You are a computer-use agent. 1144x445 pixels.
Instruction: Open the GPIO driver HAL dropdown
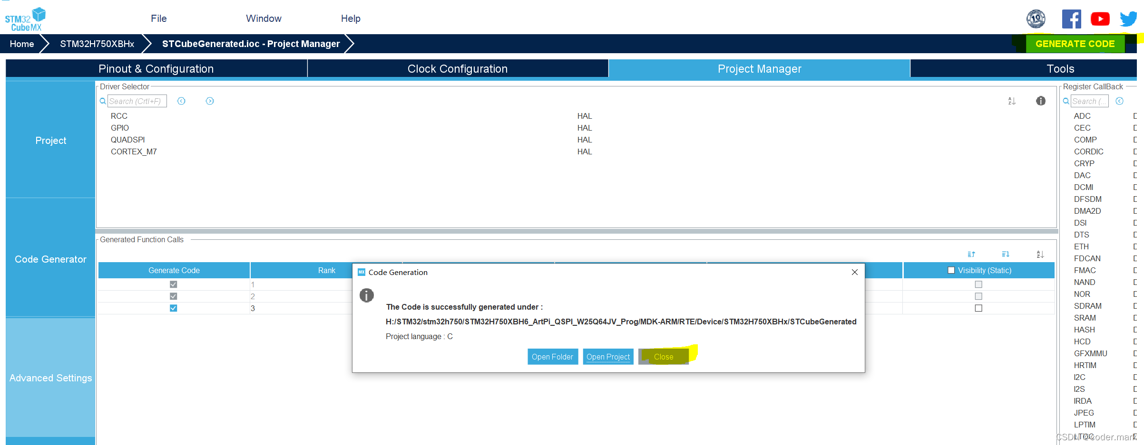coord(585,128)
